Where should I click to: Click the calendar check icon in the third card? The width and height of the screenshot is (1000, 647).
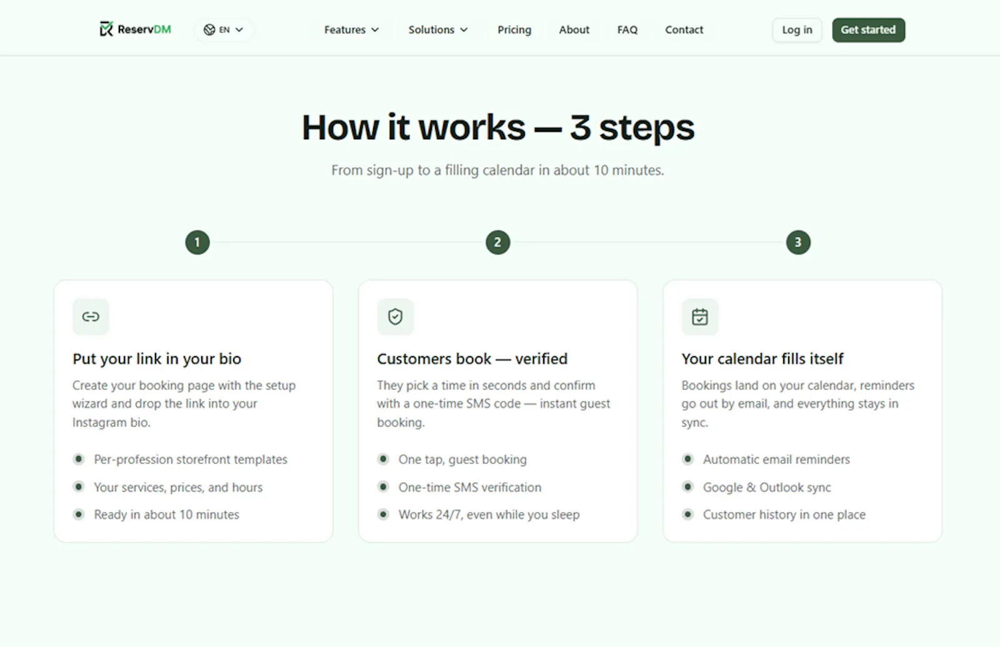pyautogui.click(x=700, y=317)
